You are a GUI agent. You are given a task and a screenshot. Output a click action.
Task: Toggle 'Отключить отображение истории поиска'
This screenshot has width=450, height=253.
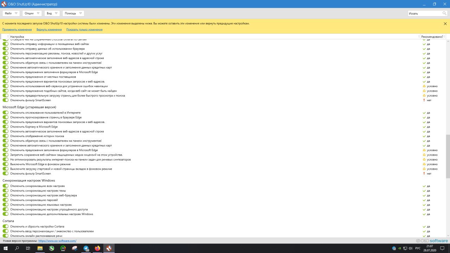click(5, 136)
